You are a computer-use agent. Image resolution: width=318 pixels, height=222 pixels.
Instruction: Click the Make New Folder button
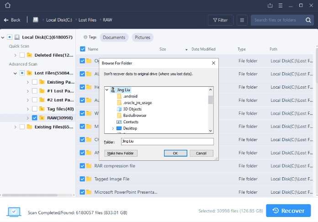coord(121,153)
